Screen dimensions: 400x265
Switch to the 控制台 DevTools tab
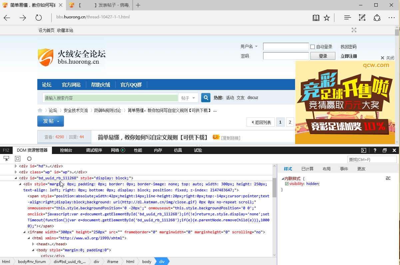[66, 150]
